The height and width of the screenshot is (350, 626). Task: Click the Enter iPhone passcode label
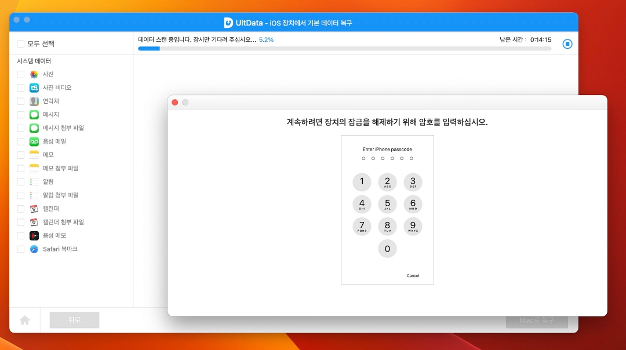[387, 150]
